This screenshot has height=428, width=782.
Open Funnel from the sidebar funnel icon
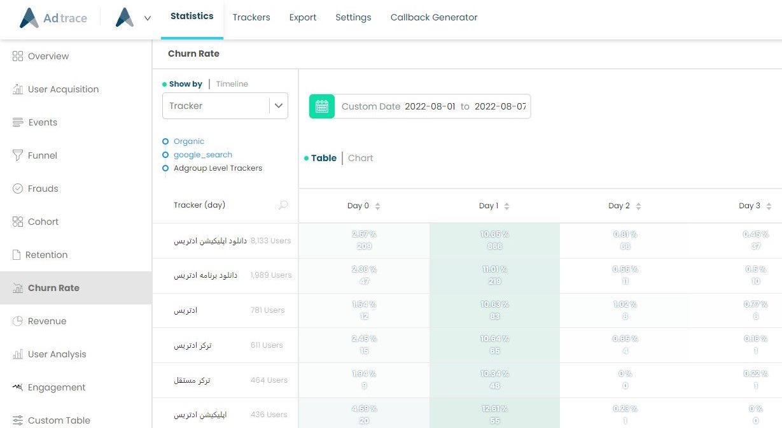18,155
